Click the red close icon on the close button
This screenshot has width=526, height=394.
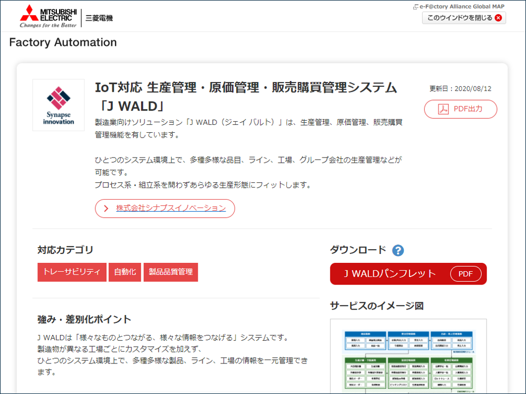click(x=499, y=18)
